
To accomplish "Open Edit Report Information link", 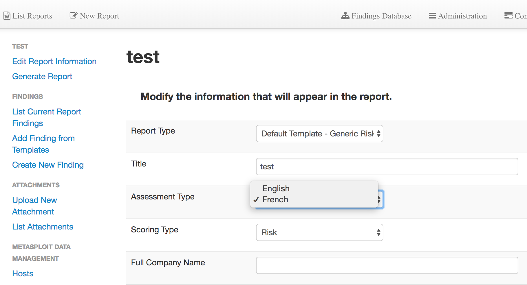I will coord(54,61).
